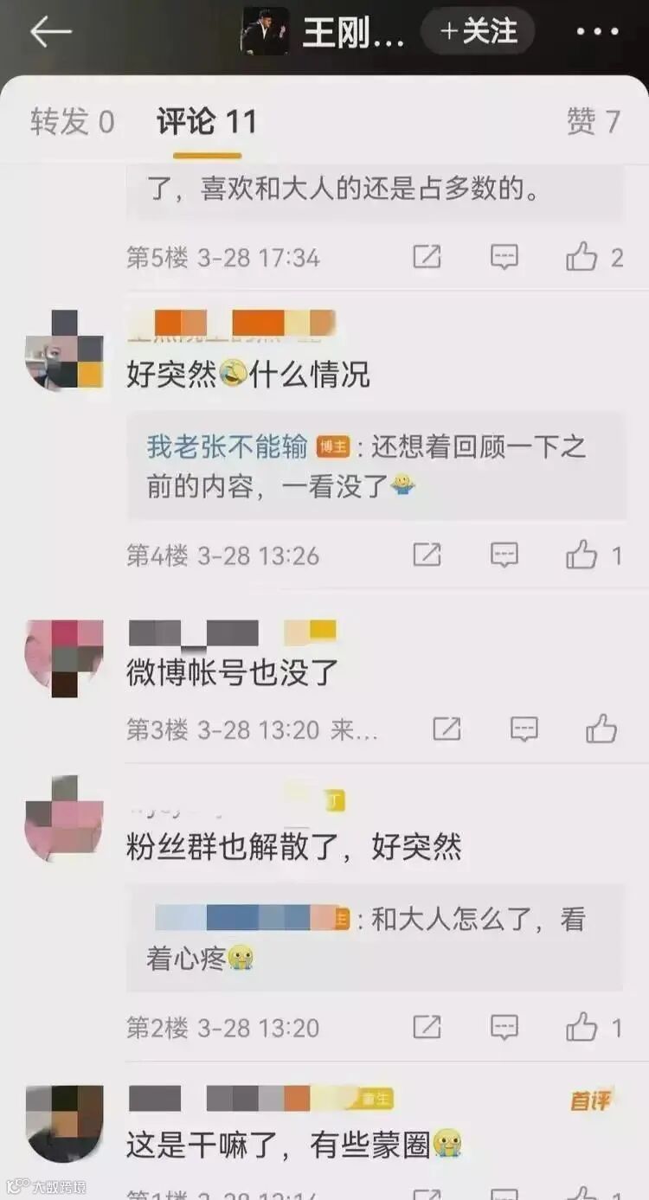Open avatar of the 微博帐号也没了 commenter
The image size is (649, 1200).
[65, 658]
